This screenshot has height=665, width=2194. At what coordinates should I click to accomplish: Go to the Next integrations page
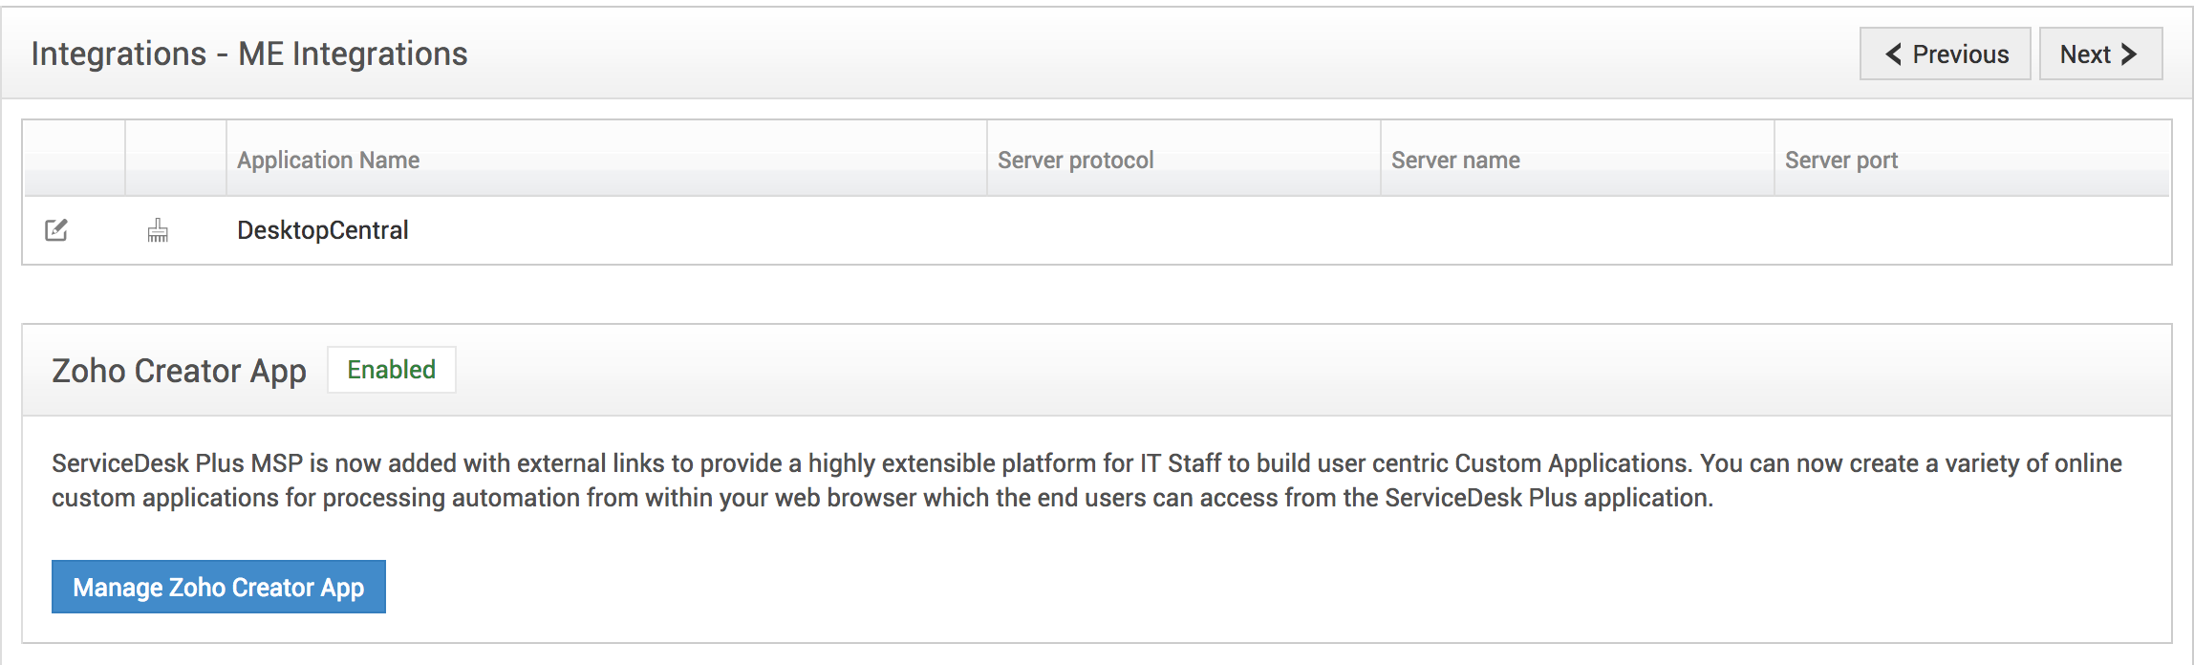coord(2099,54)
